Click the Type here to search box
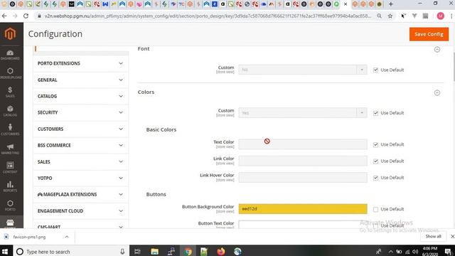Screen dimensions: 455x256 tap(70, 252)
